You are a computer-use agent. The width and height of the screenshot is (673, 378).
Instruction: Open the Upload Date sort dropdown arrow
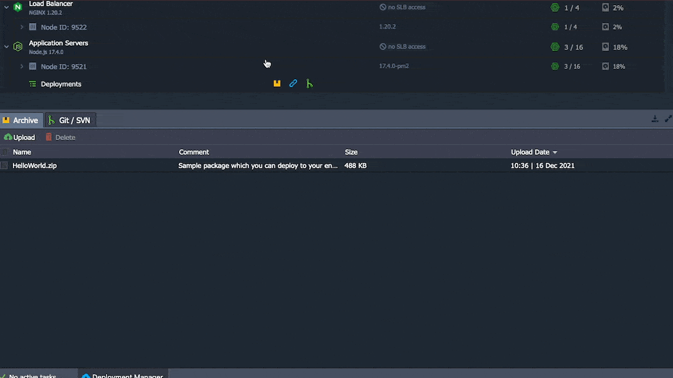coord(555,153)
